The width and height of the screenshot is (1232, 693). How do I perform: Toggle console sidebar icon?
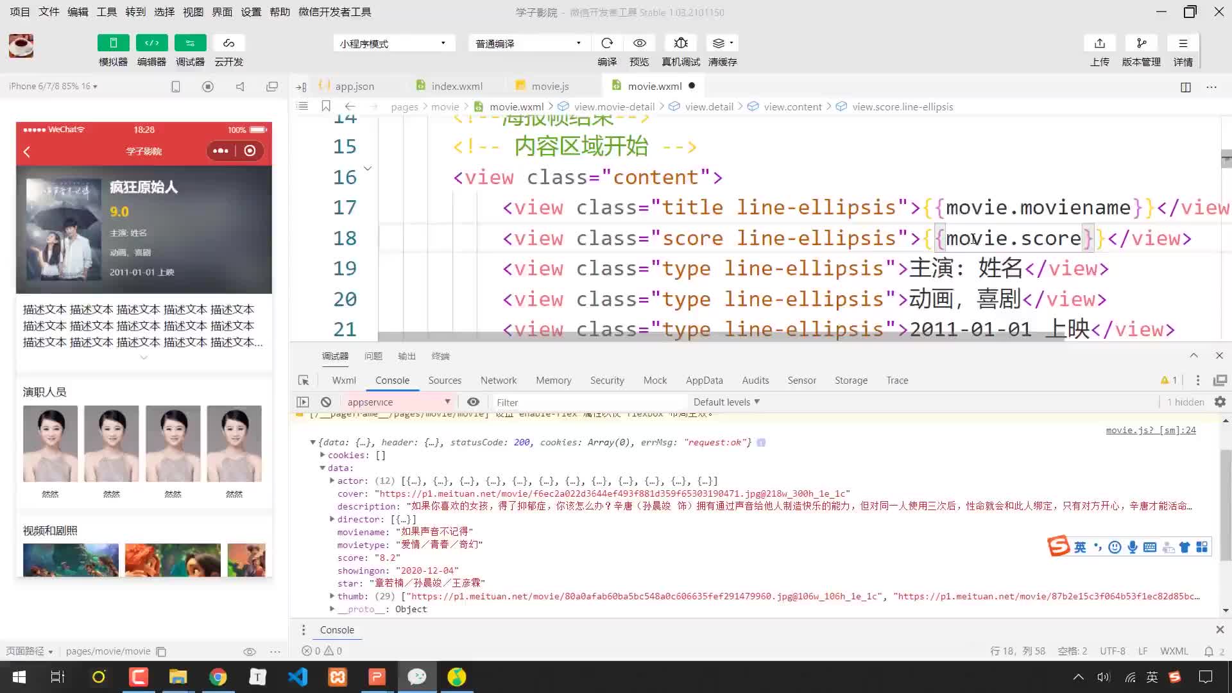pyautogui.click(x=303, y=402)
